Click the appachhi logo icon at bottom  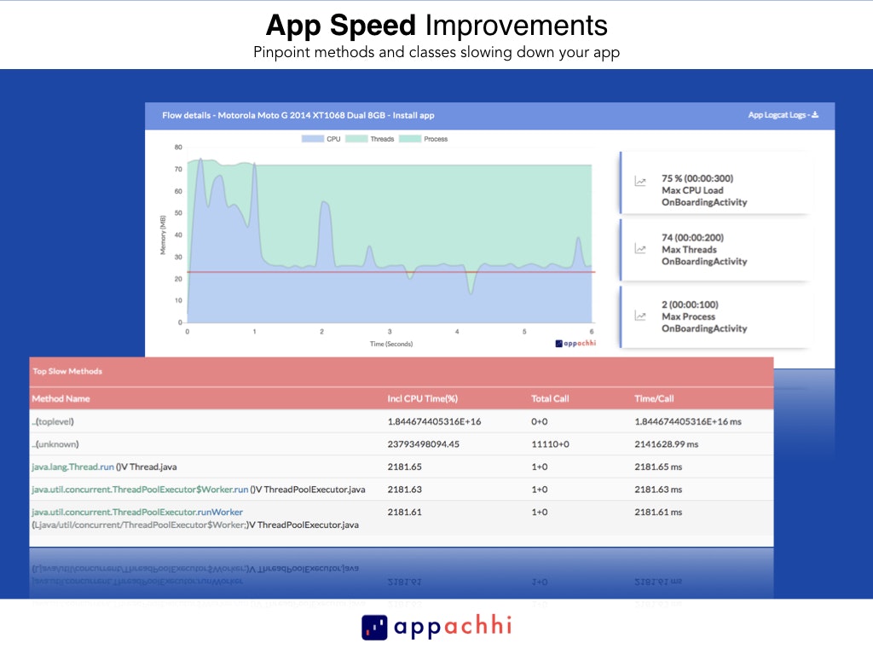374,628
